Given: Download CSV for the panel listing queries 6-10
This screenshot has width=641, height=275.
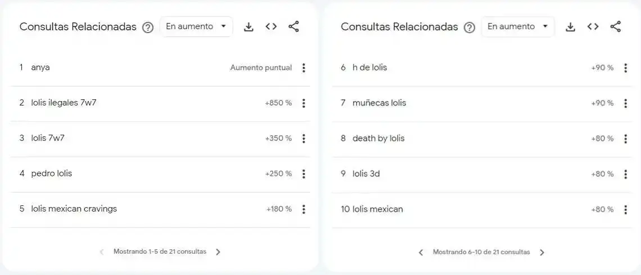Looking at the screenshot, I should coord(570,27).
